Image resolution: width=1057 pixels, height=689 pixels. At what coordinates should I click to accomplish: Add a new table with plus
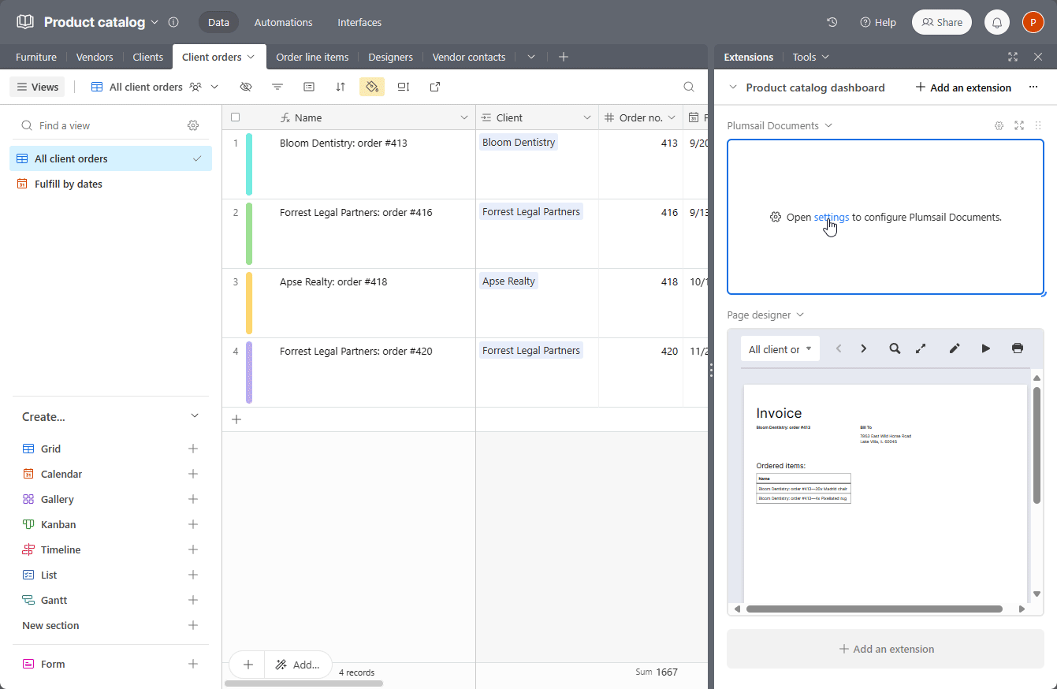click(x=563, y=57)
